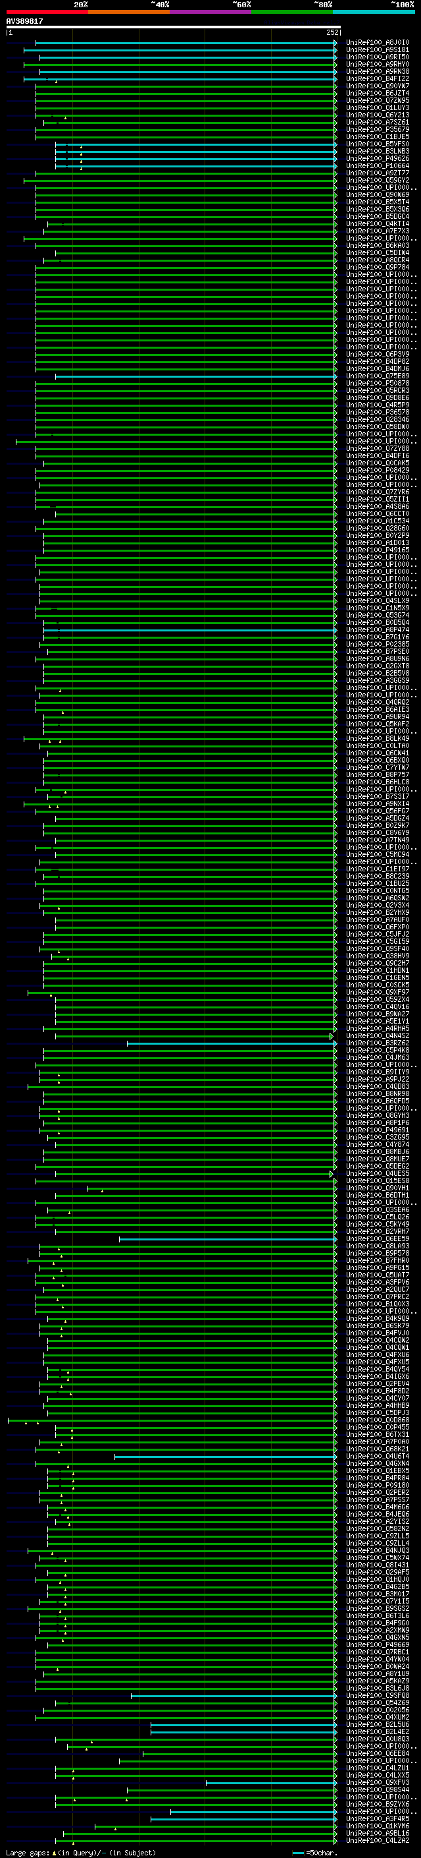Click the white query sequence bar
This screenshot has height=1858, width=421.
pyautogui.click(x=174, y=28)
